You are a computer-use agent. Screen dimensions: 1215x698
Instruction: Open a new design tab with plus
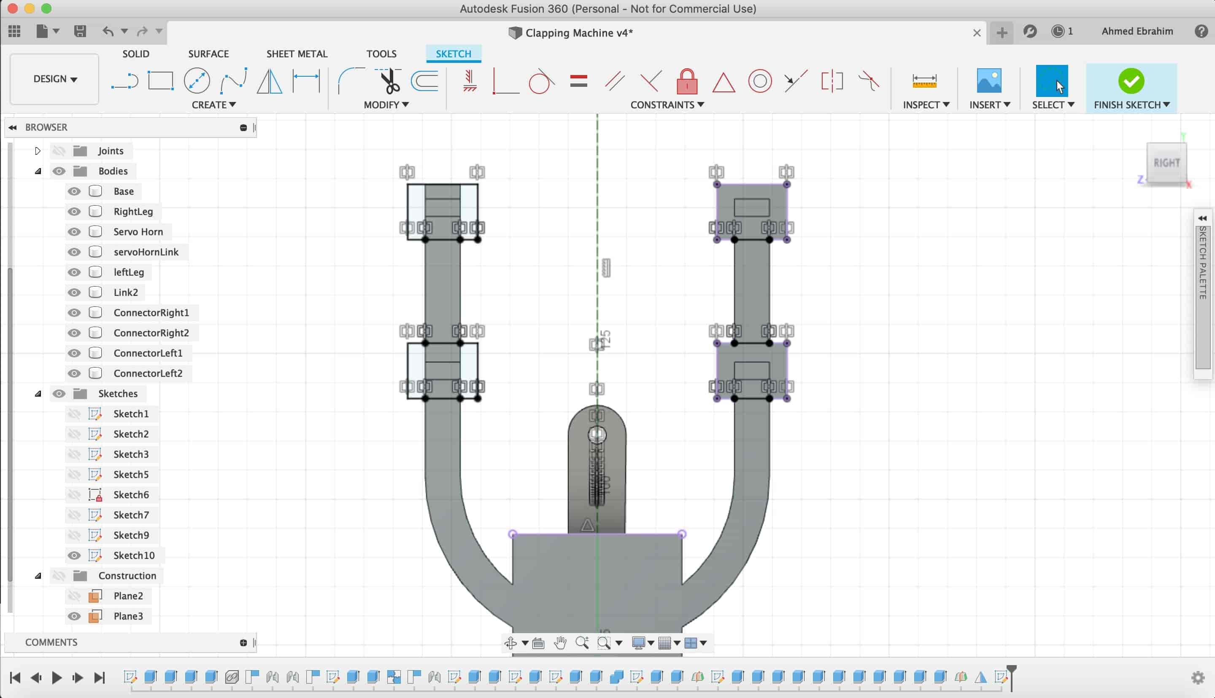(1002, 32)
